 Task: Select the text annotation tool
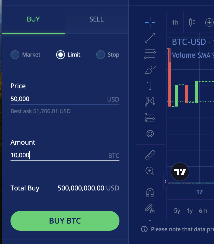click(x=150, y=86)
